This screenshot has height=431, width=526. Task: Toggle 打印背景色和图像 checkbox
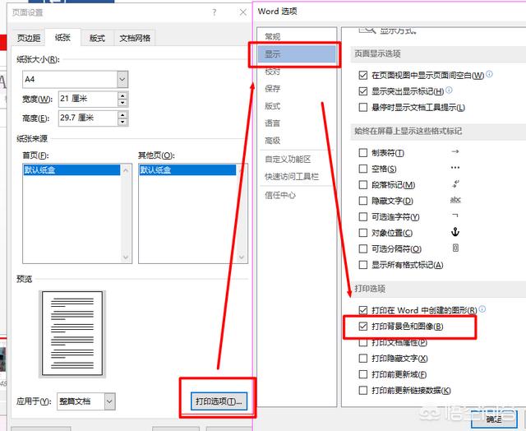(363, 327)
